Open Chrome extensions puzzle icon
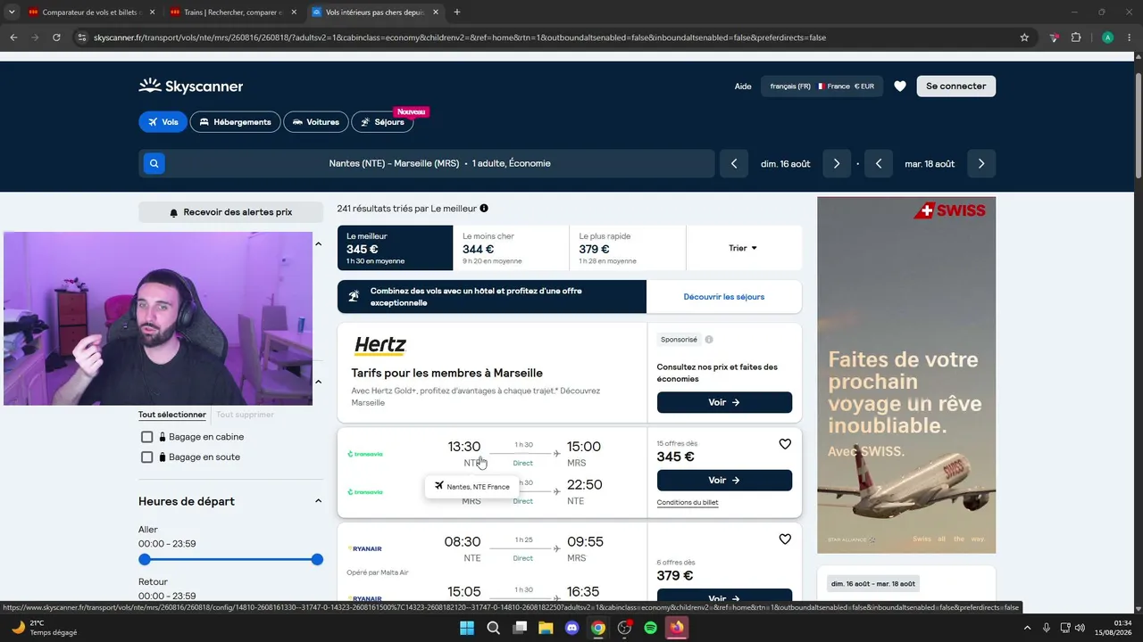The image size is (1143, 642). pyautogui.click(x=1076, y=37)
